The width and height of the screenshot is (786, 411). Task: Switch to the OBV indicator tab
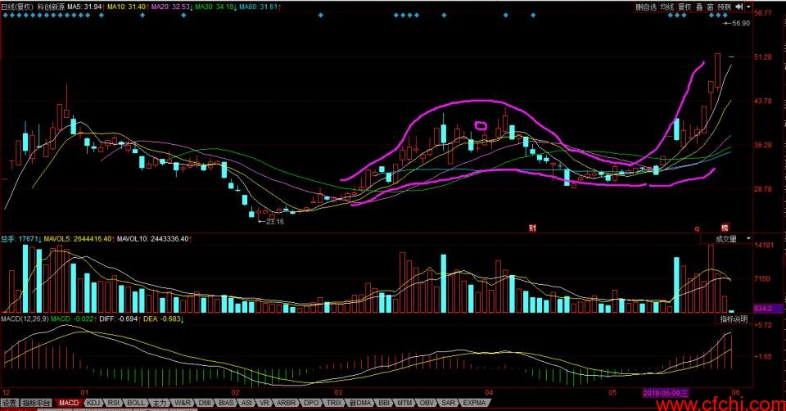(426, 403)
